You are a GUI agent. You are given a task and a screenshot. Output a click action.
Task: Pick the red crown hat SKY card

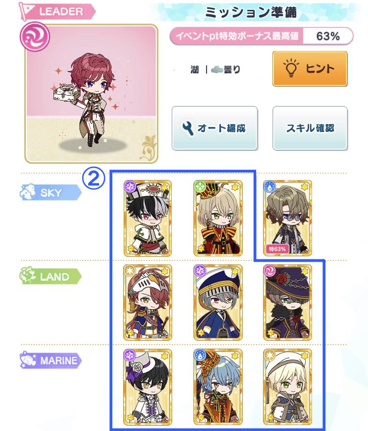[218, 218]
